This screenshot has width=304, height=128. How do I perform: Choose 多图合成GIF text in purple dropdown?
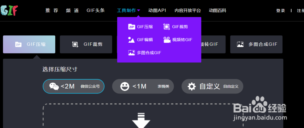click(149, 53)
